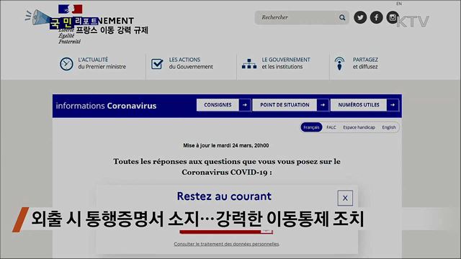461x259 pixels.
Task: Click the organization chart icon
Action: 249,64
